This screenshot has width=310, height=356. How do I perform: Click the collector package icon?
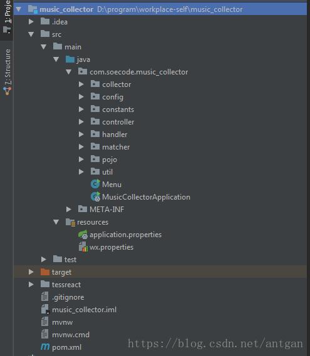tap(95, 84)
